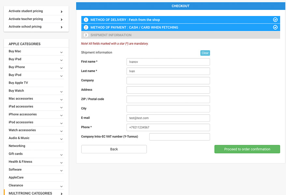Click the step 3 Shipment Information number icon
This screenshot has height=195, width=286.
pos(86,35)
